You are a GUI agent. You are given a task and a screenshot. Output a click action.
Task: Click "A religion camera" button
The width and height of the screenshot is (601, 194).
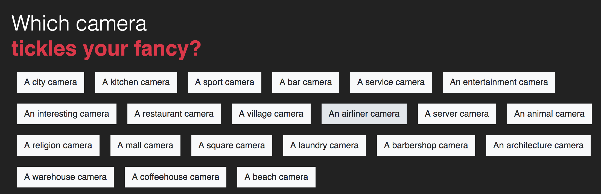58,145
